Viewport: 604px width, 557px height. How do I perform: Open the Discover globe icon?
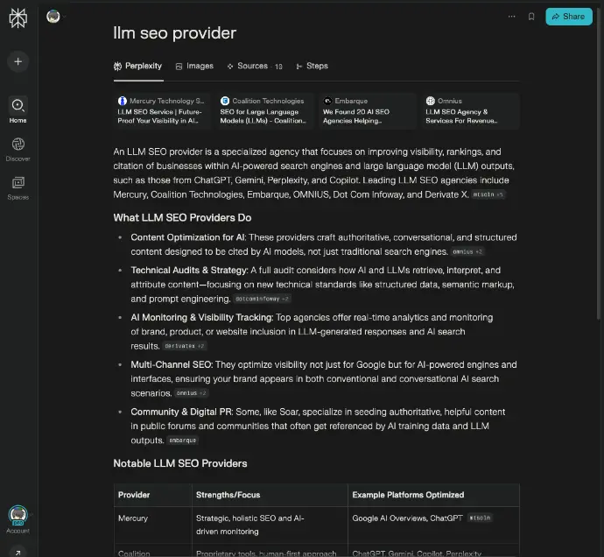point(18,145)
